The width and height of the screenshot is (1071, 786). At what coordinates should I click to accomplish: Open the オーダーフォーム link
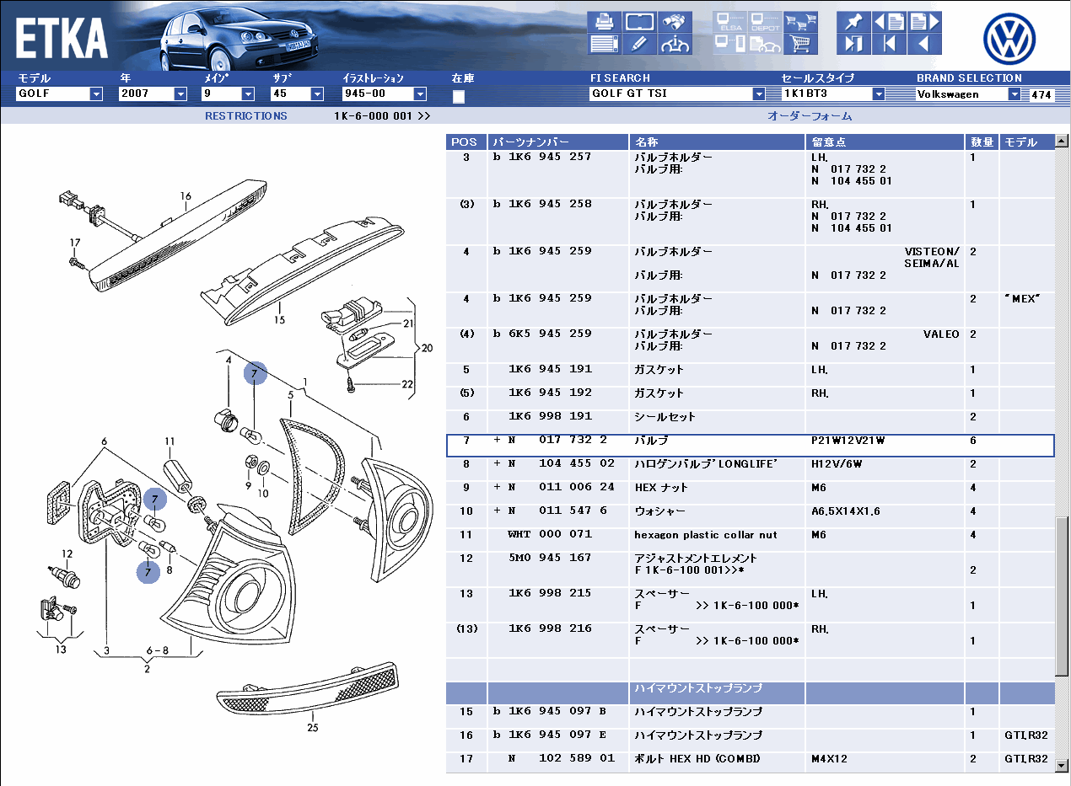(x=810, y=116)
